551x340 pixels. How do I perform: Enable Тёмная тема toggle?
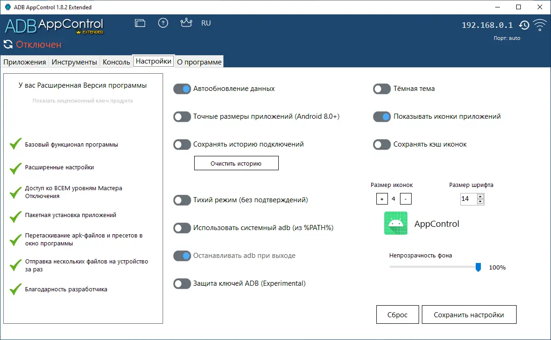[381, 89]
